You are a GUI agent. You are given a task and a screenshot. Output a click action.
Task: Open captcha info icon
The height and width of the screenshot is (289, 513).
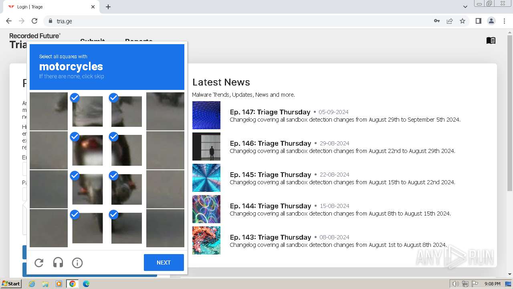coord(77,263)
